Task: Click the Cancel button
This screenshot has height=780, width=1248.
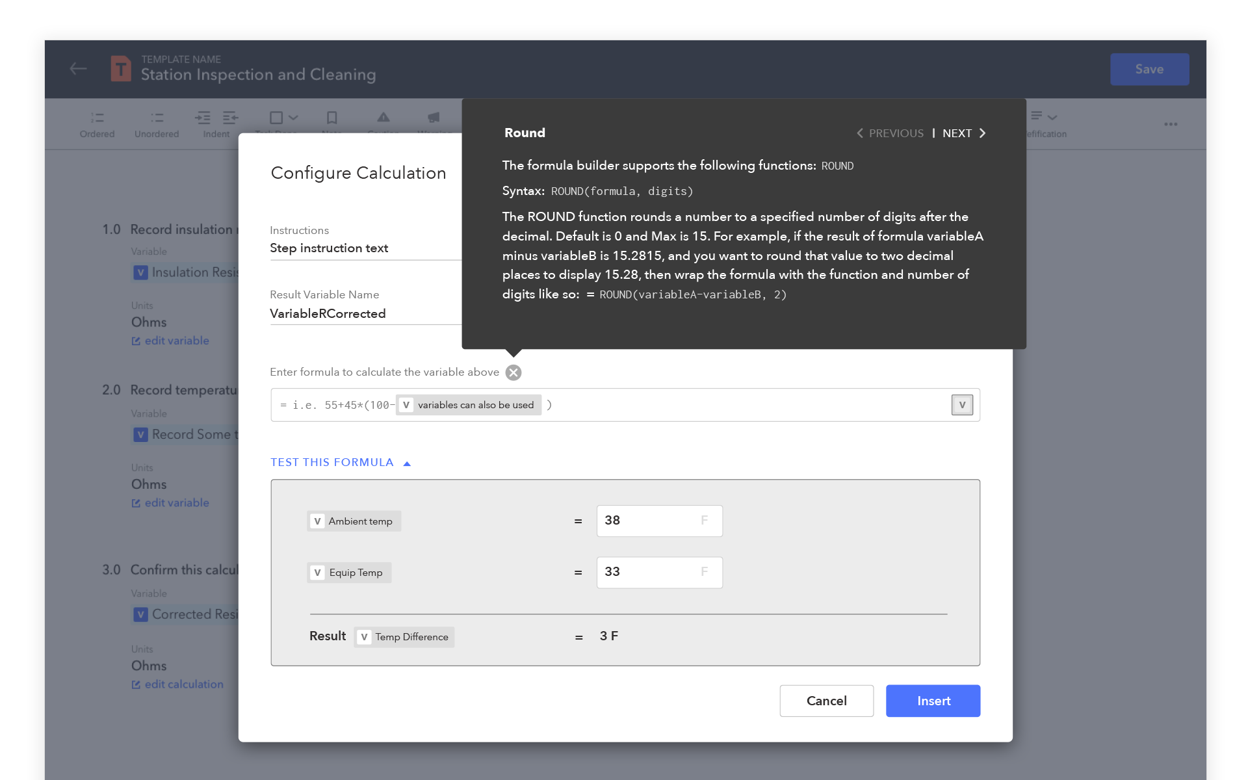Action: click(826, 701)
